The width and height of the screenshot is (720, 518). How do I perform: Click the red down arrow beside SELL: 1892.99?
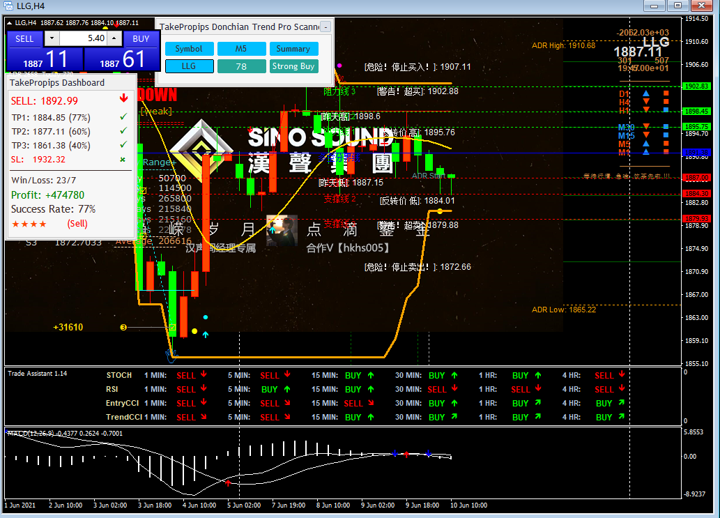tap(123, 98)
